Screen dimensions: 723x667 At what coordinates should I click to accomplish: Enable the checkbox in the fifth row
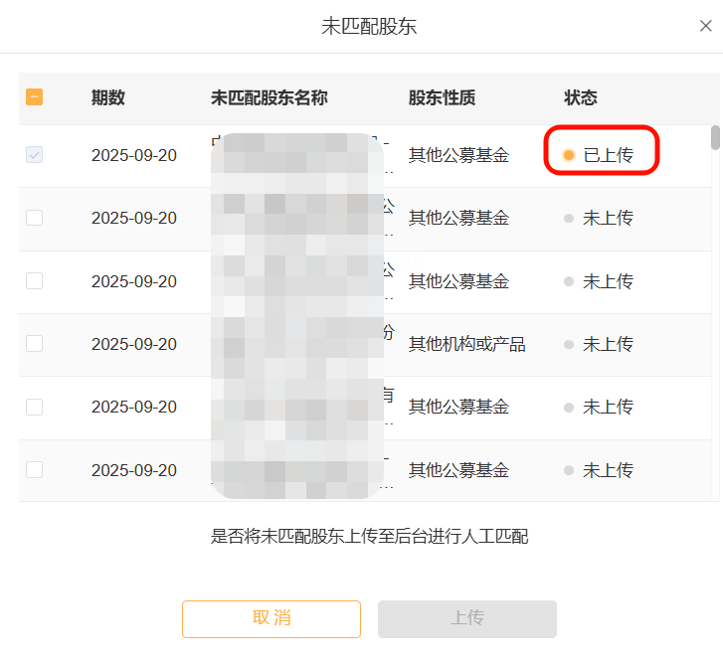coord(35,407)
